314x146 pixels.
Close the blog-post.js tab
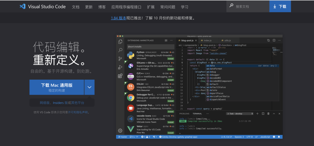(x=196, y=41)
